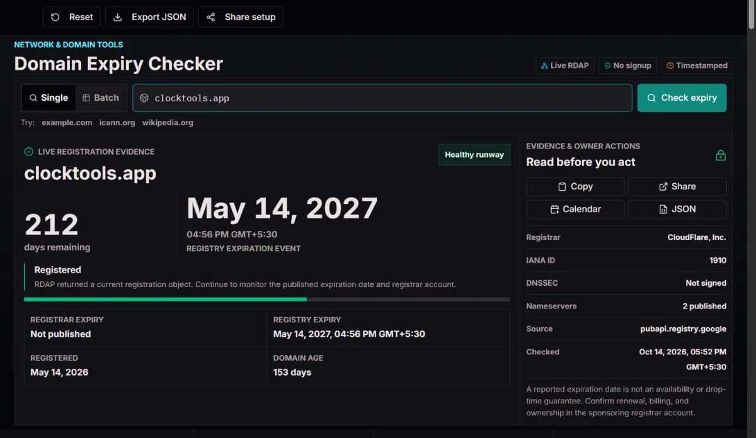Click the Domain Age 153 days cell

pyautogui.click(x=388, y=366)
